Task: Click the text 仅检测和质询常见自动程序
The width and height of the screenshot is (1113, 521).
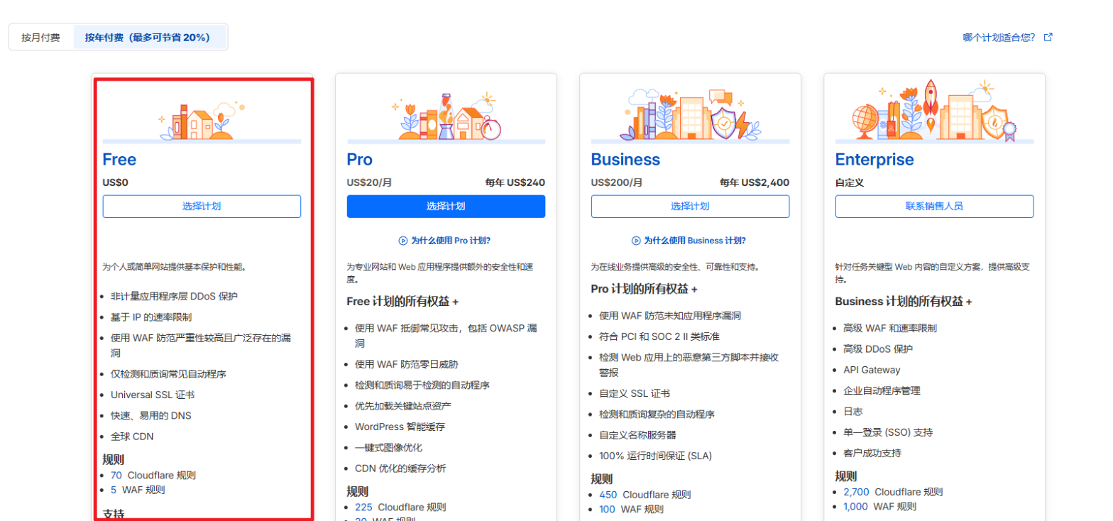Action: coord(169,373)
